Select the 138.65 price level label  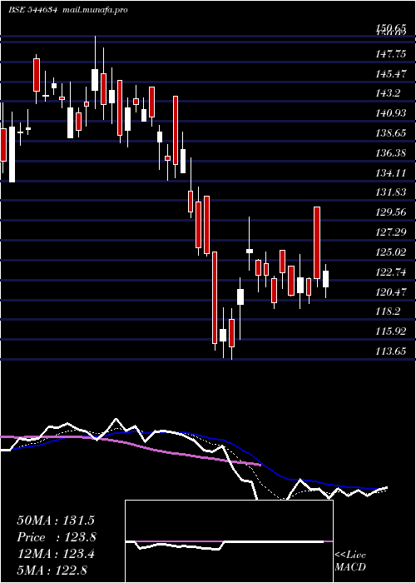pos(391,133)
